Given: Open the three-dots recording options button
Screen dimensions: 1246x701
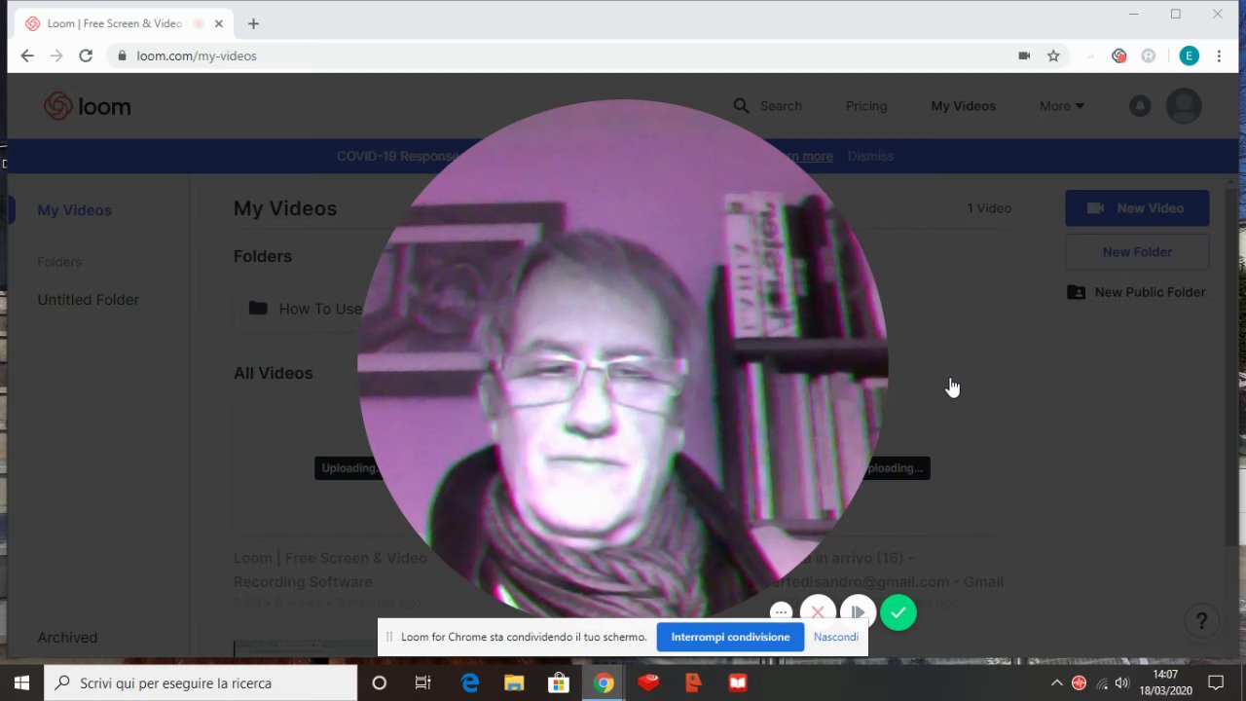Looking at the screenshot, I should [x=781, y=612].
